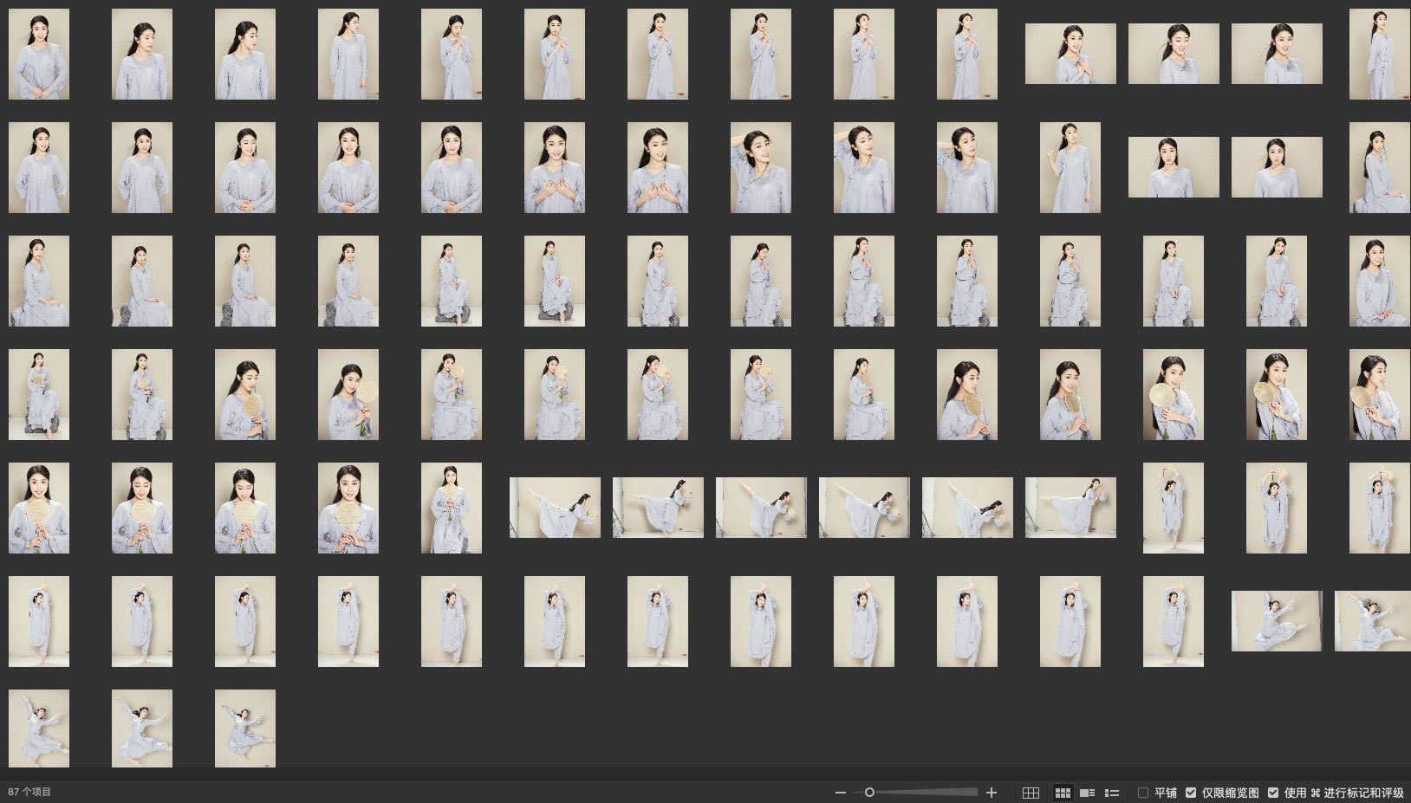Click the lock thumbnail grid icon
This screenshot has width=1411, height=803.
coord(1031,793)
